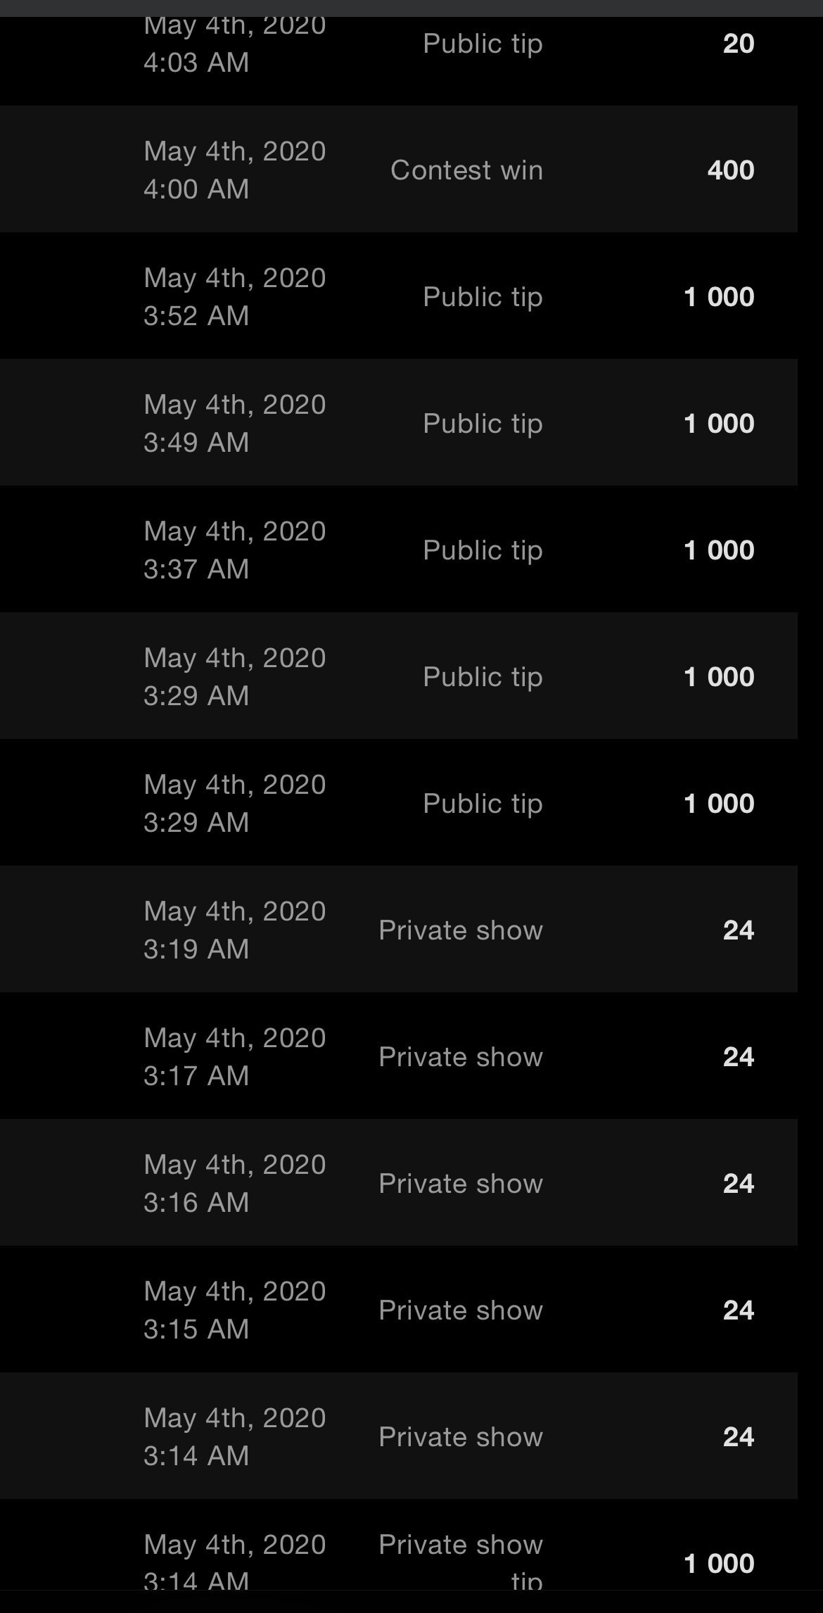Screen dimensions: 823x1613
Task: Click the 24 amount at 3:19 AM
Action: (x=738, y=930)
